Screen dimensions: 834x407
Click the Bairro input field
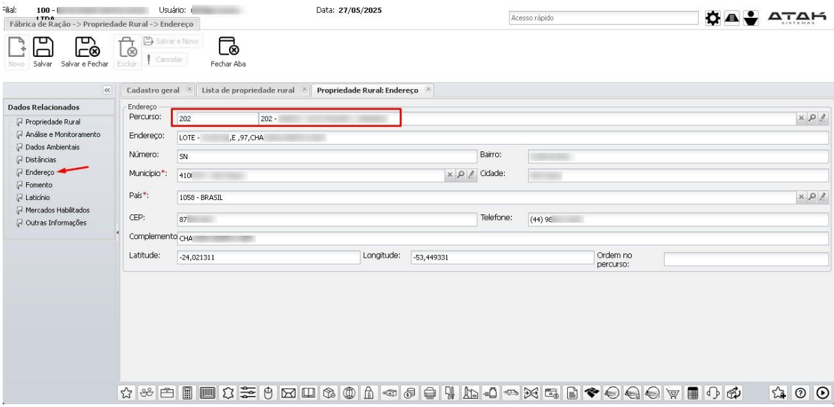pyautogui.click(x=678, y=156)
